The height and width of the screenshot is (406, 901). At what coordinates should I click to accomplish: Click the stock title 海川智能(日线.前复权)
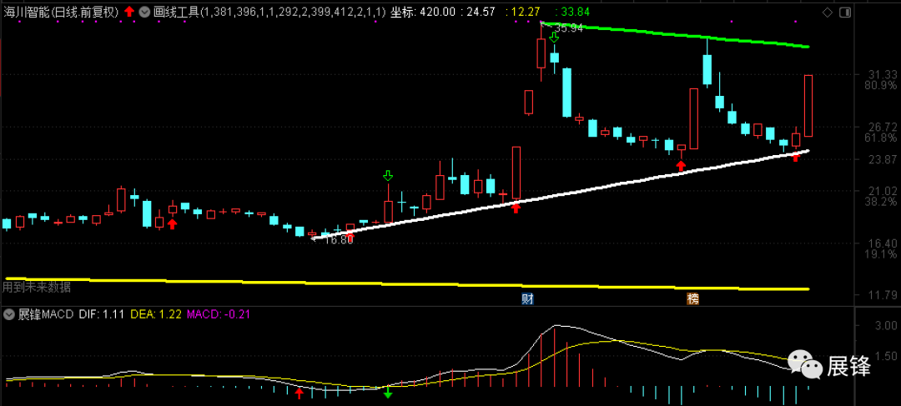point(60,12)
